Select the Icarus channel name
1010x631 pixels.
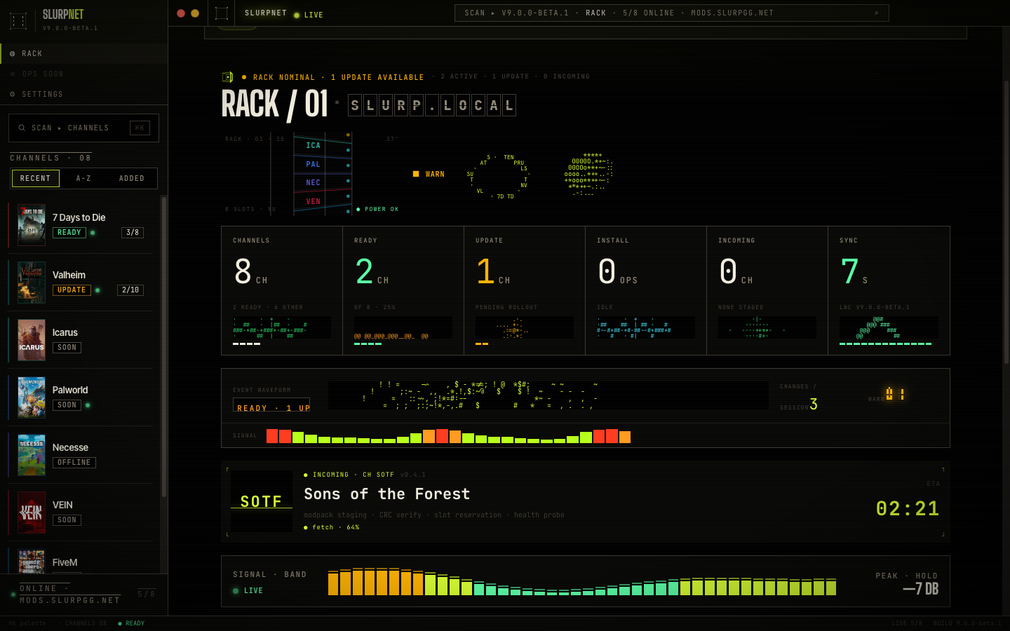click(x=65, y=332)
